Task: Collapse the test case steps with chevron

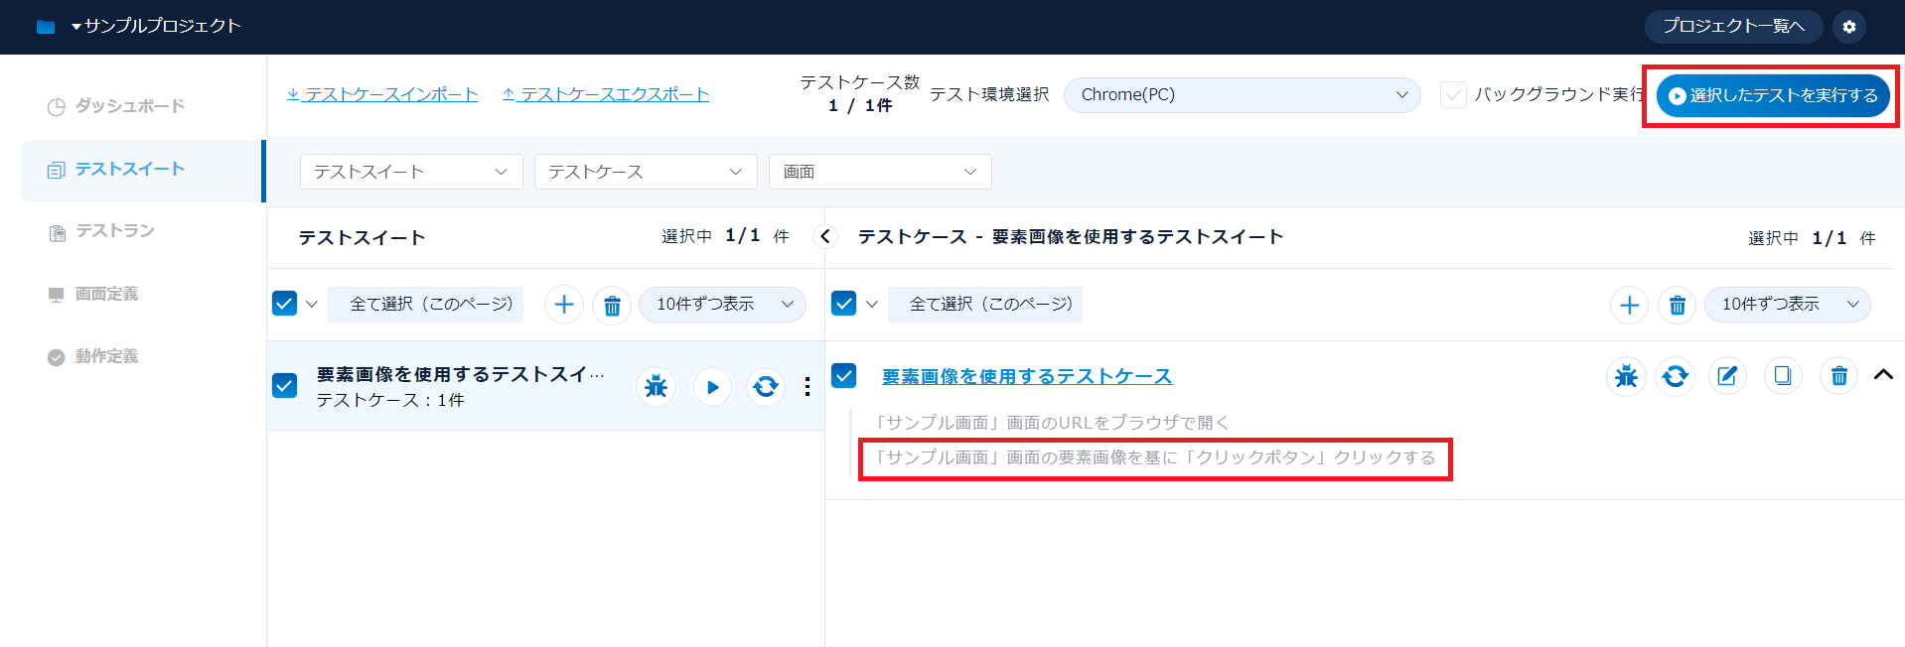Action: (1882, 375)
